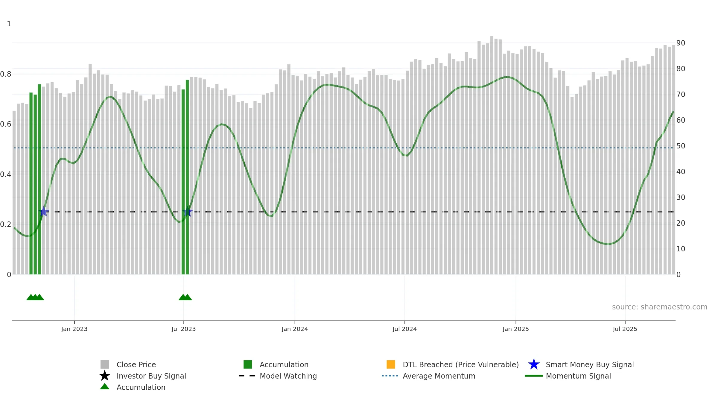Toggle the Momentum Signal legend label
718x404 pixels.
[x=578, y=376]
